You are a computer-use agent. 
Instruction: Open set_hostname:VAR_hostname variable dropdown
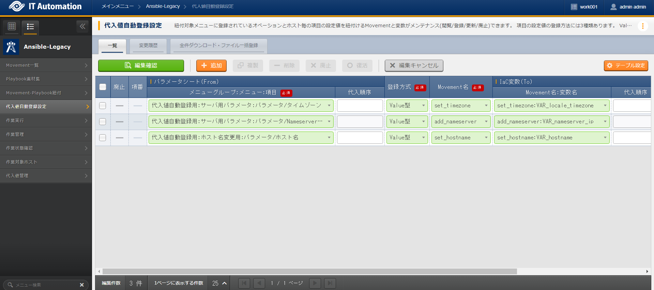pos(551,138)
